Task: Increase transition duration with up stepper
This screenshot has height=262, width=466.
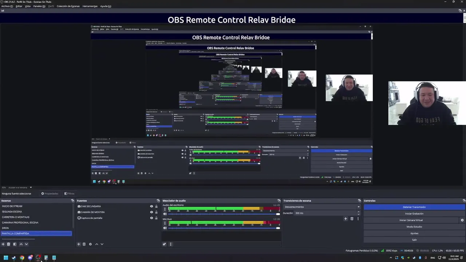Action: (x=358, y=212)
